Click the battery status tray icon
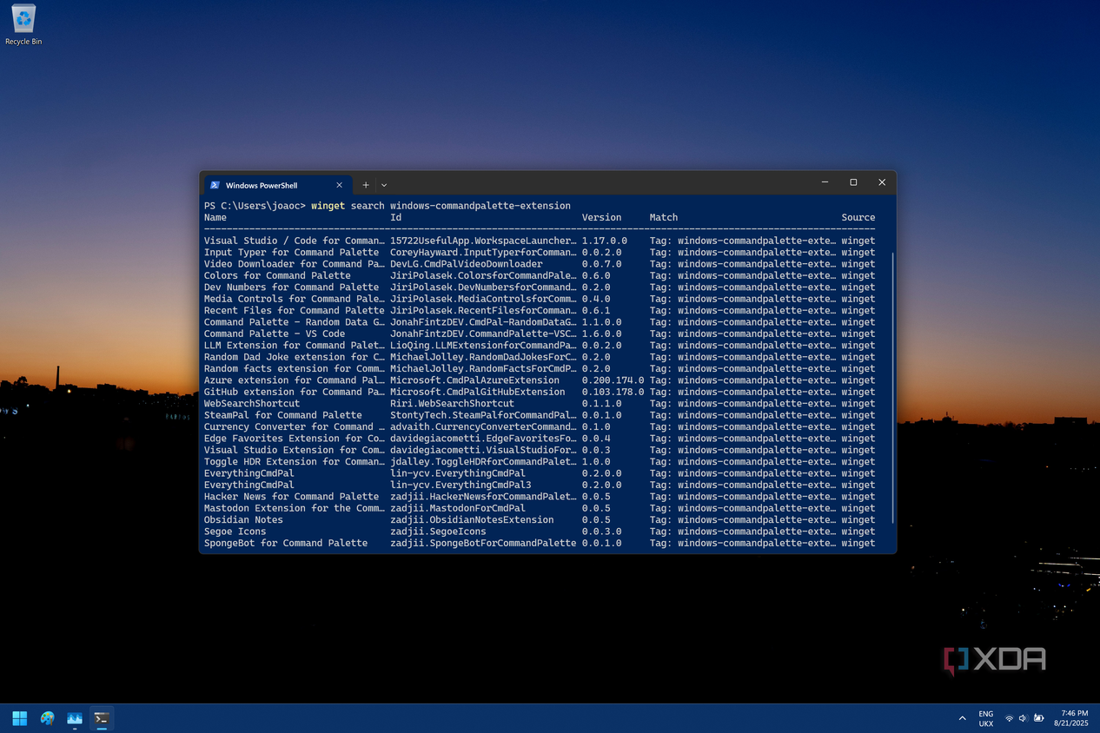Viewport: 1100px width, 733px height. [x=1038, y=718]
